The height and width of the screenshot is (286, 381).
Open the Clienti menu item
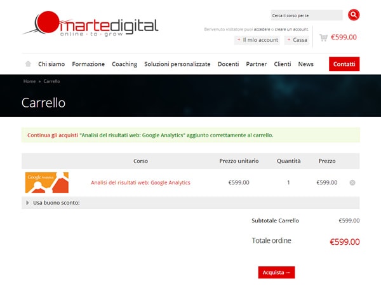point(283,64)
